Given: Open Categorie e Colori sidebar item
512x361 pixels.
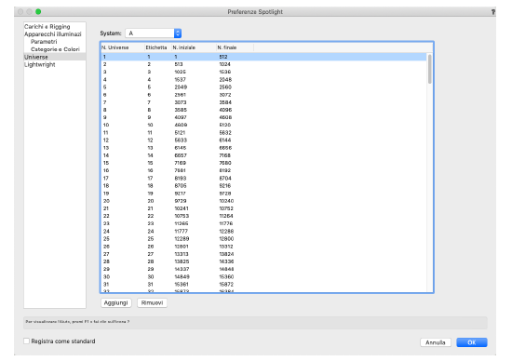Looking at the screenshot, I should click(x=55, y=49).
